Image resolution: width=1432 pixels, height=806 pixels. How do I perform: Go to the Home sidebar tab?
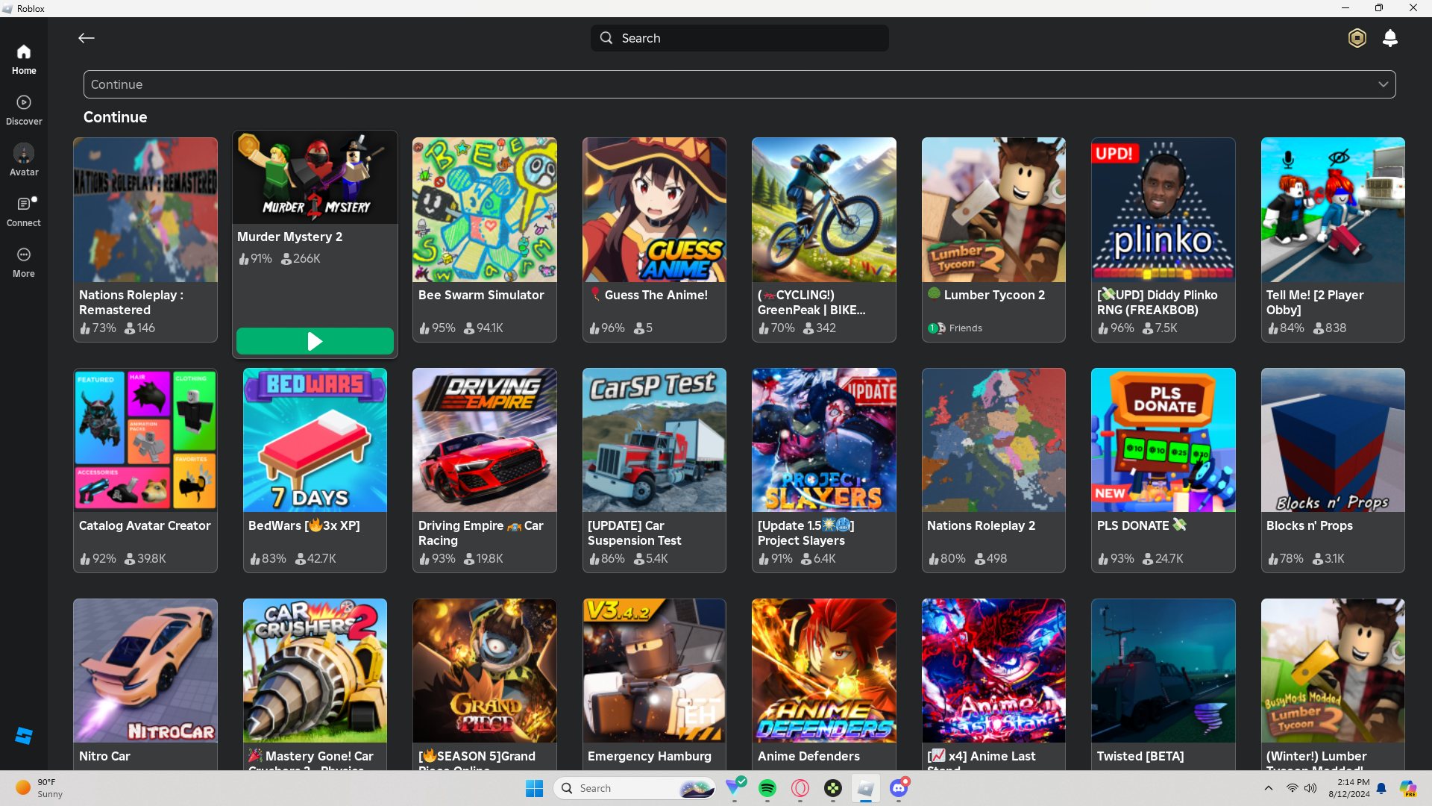[x=24, y=59]
